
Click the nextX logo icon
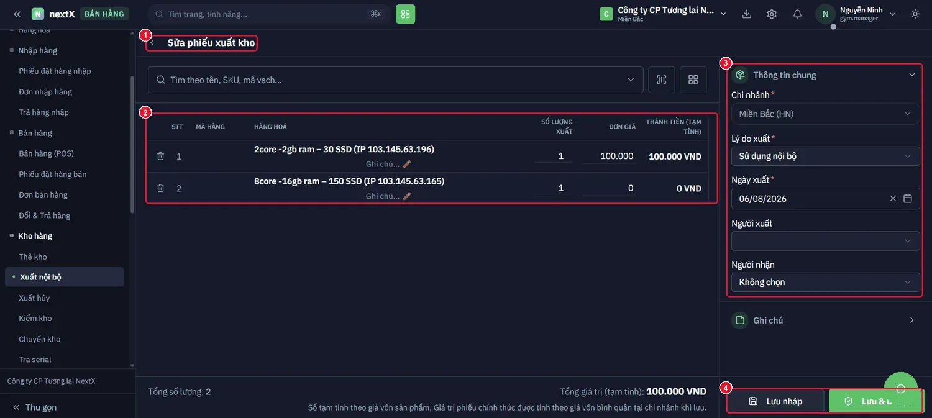[38, 14]
